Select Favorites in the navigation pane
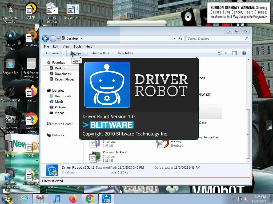Viewport: 273px width, 204px height. coord(56,63)
